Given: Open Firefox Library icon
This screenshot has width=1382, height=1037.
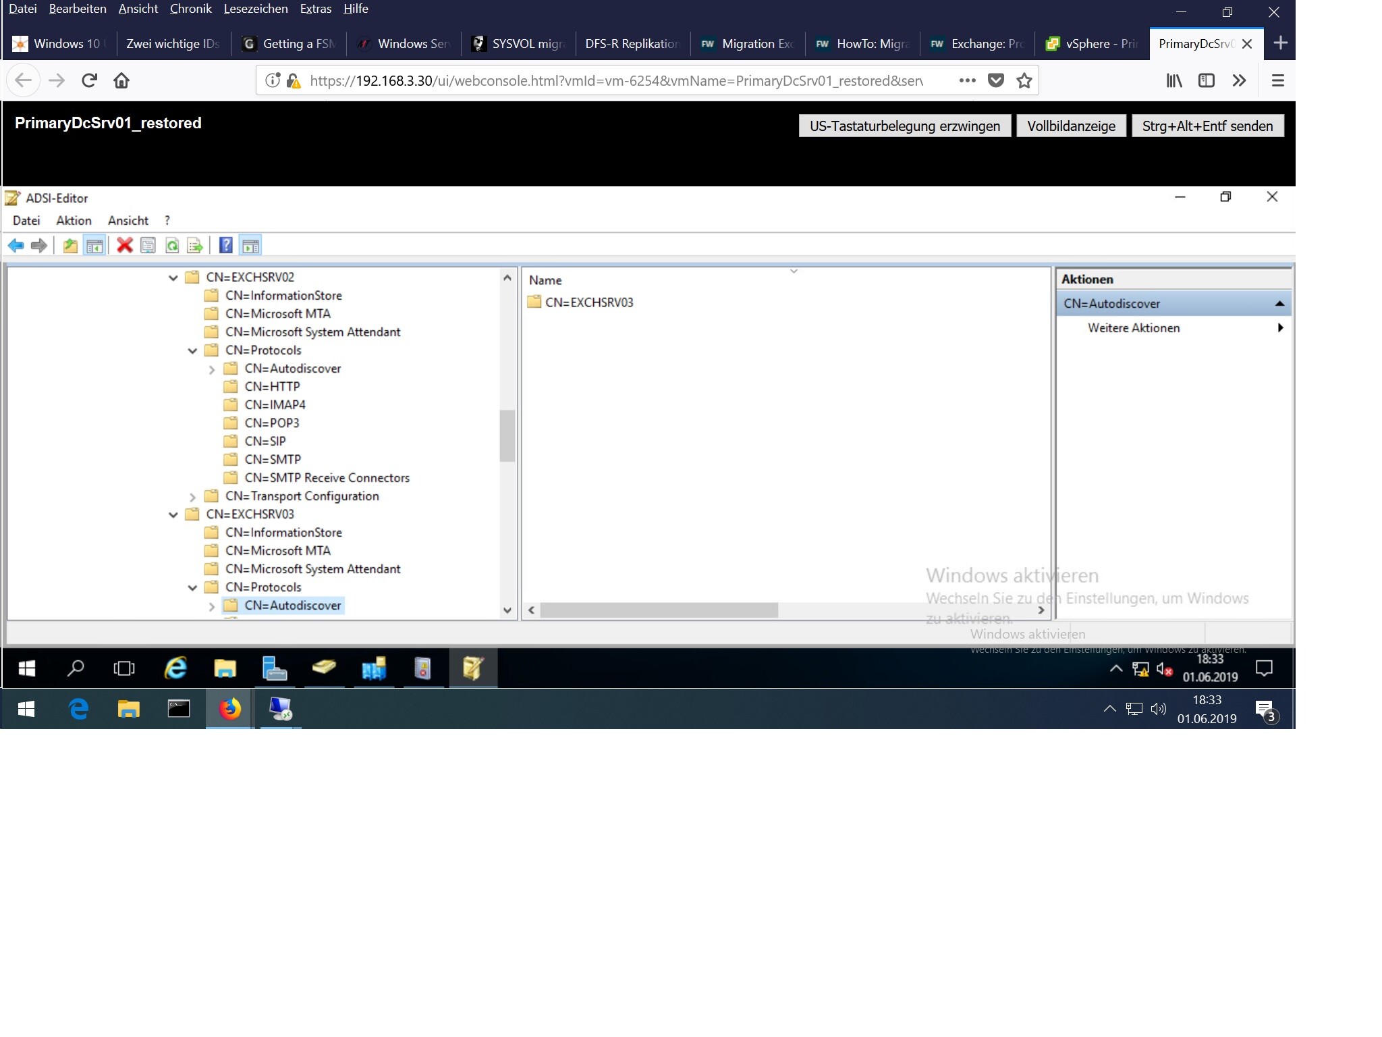Looking at the screenshot, I should [1174, 81].
